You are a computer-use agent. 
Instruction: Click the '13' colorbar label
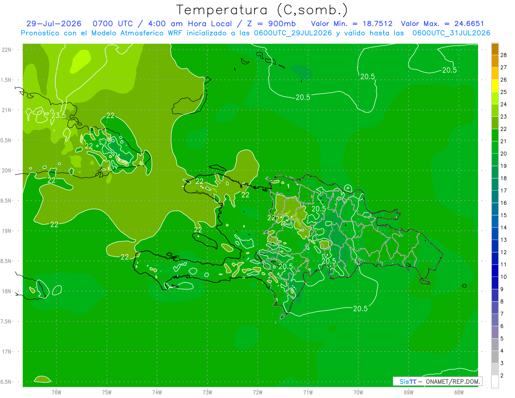tap(503, 240)
